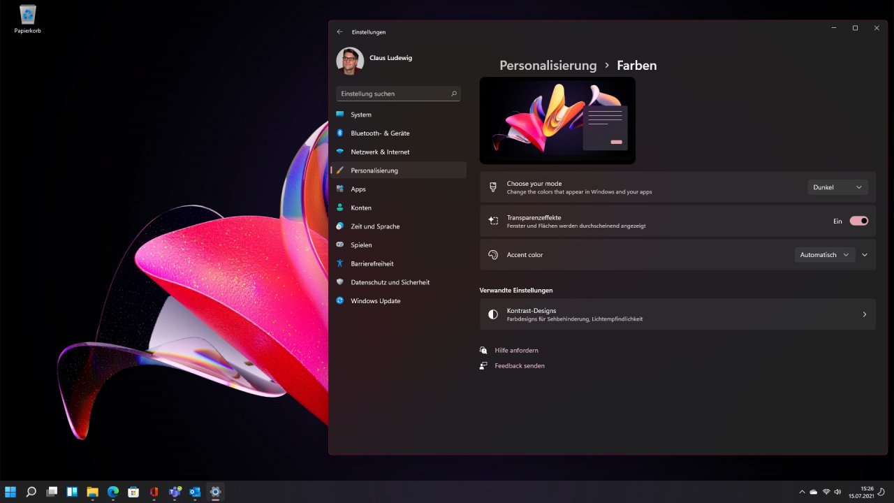This screenshot has height=503, width=894.
Task: Maximize the Einstellungen window
Action: click(855, 28)
